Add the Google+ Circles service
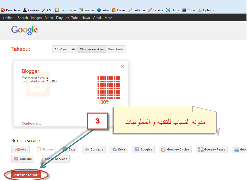Viewport: 247px width, 180px height. click(x=175, y=149)
